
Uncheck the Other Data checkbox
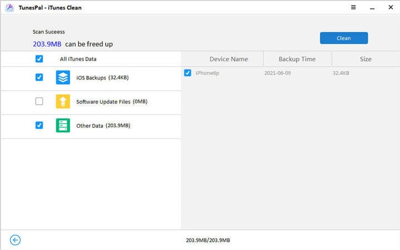click(39, 126)
